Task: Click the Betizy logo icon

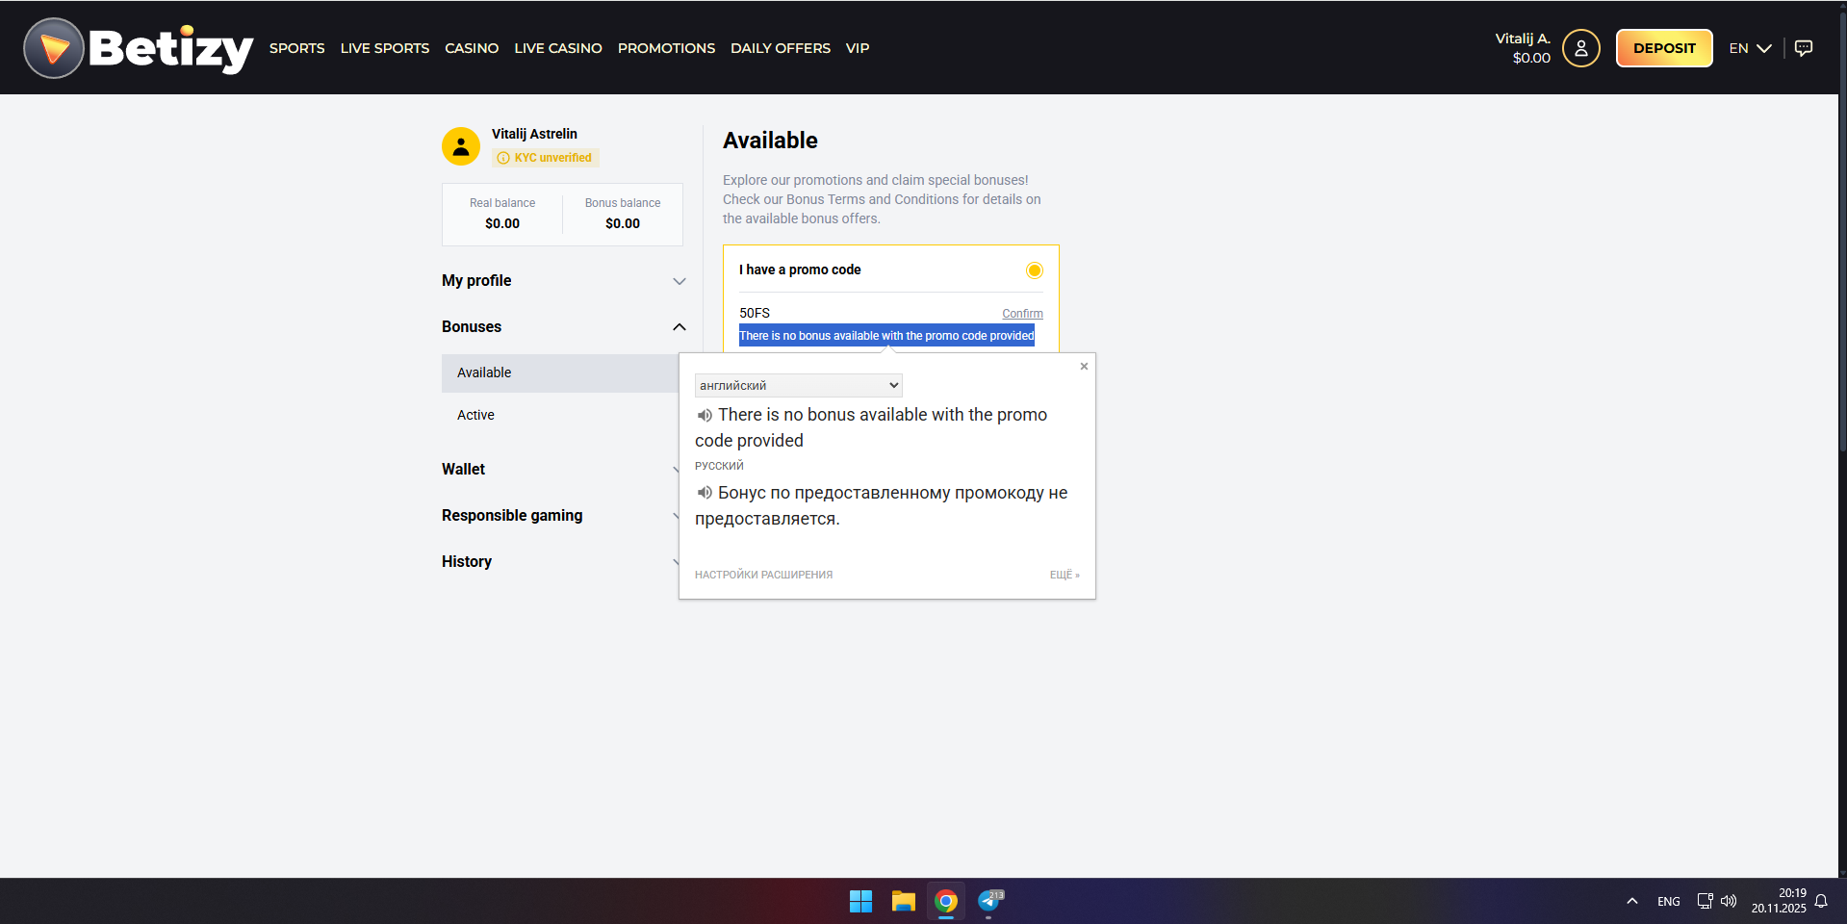Action: (x=54, y=48)
